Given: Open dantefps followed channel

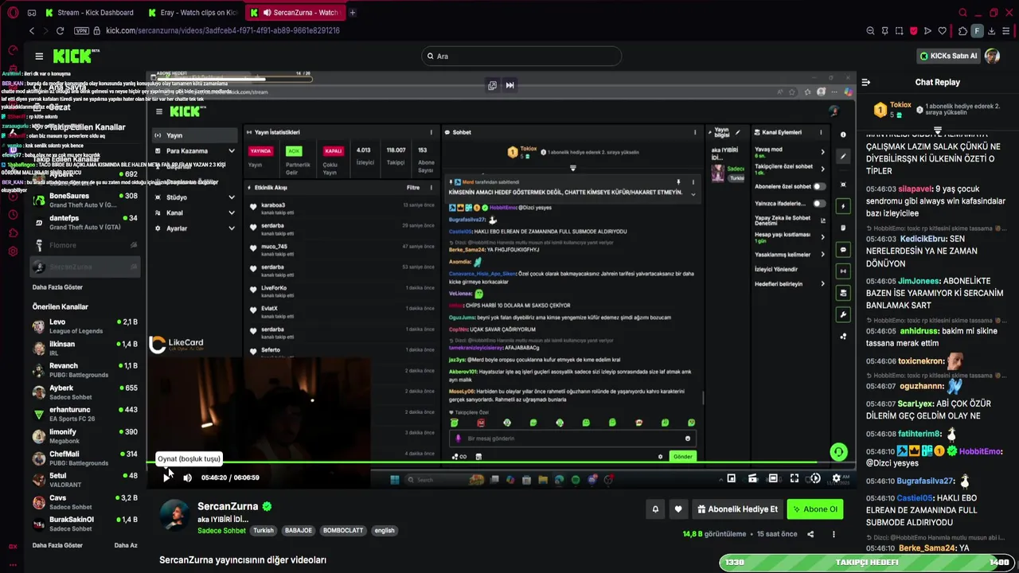Looking at the screenshot, I should (86, 222).
